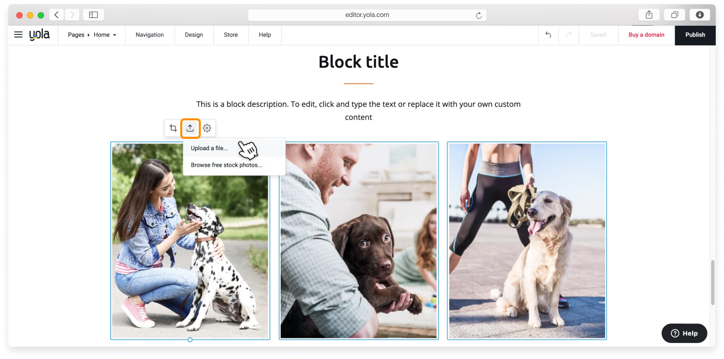The height and width of the screenshot is (359, 724).
Task: Open image settings gear icon
Action: [207, 128]
